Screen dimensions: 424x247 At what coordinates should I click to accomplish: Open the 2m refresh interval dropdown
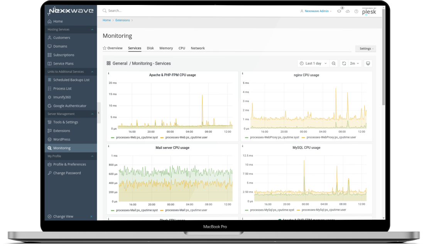point(354,63)
